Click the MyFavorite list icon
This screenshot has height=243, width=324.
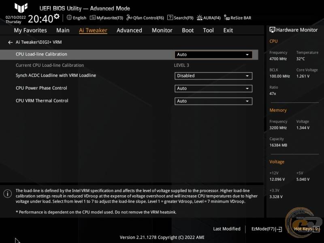pyautogui.click(x=93, y=17)
